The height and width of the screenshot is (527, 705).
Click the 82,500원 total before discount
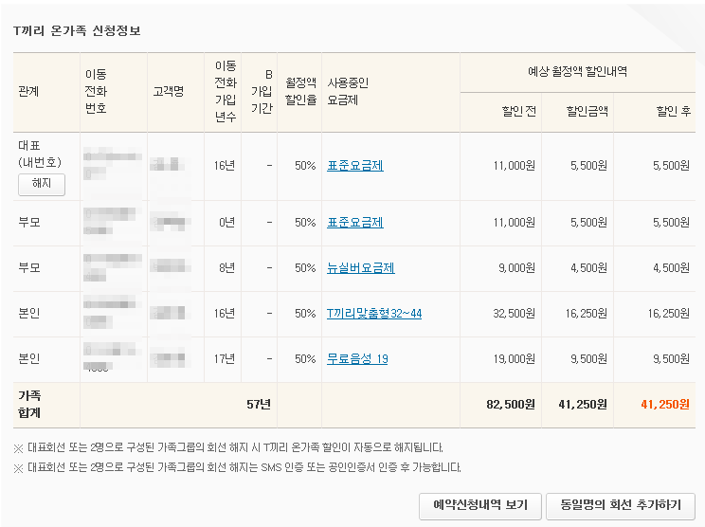pos(511,404)
